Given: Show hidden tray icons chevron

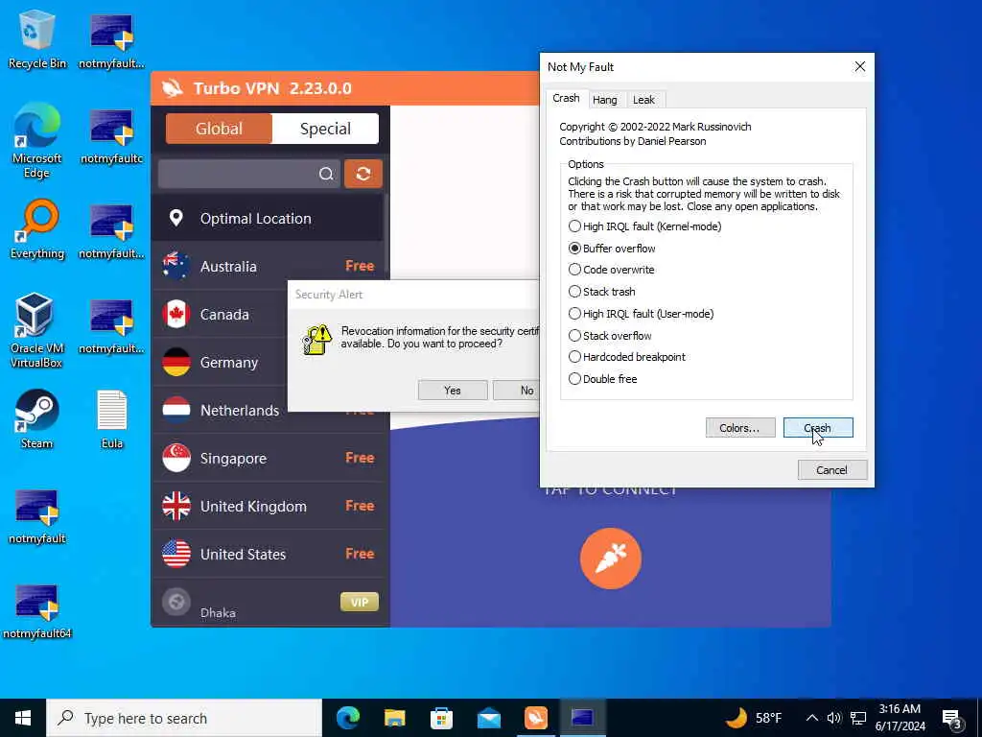Looking at the screenshot, I should click(811, 718).
